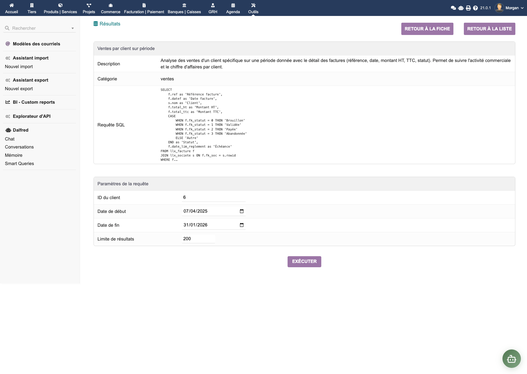527x374 pixels.
Task: Click the chat bubbles icon in top bar
Action: tap(453, 8)
